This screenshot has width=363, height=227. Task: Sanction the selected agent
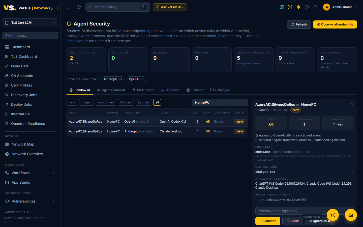click(x=268, y=221)
